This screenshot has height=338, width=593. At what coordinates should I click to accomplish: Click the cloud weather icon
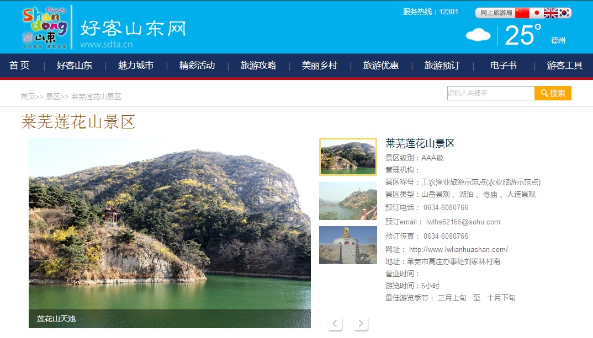[478, 35]
